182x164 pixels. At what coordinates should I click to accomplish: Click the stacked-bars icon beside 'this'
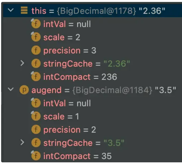pyautogui.click(x=24, y=10)
